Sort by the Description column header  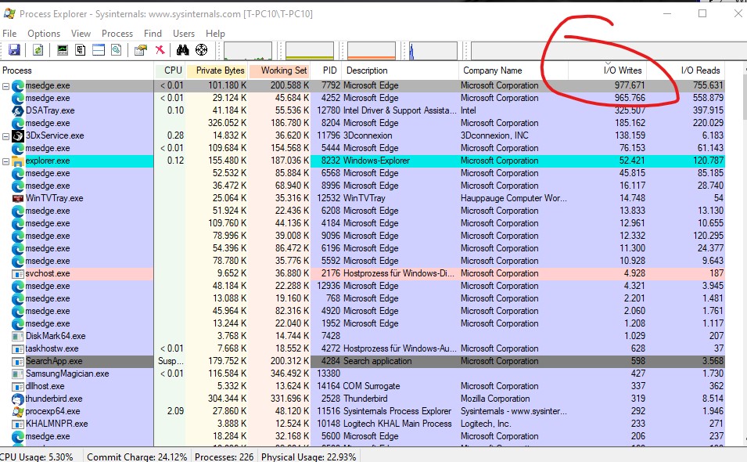pyautogui.click(x=400, y=70)
